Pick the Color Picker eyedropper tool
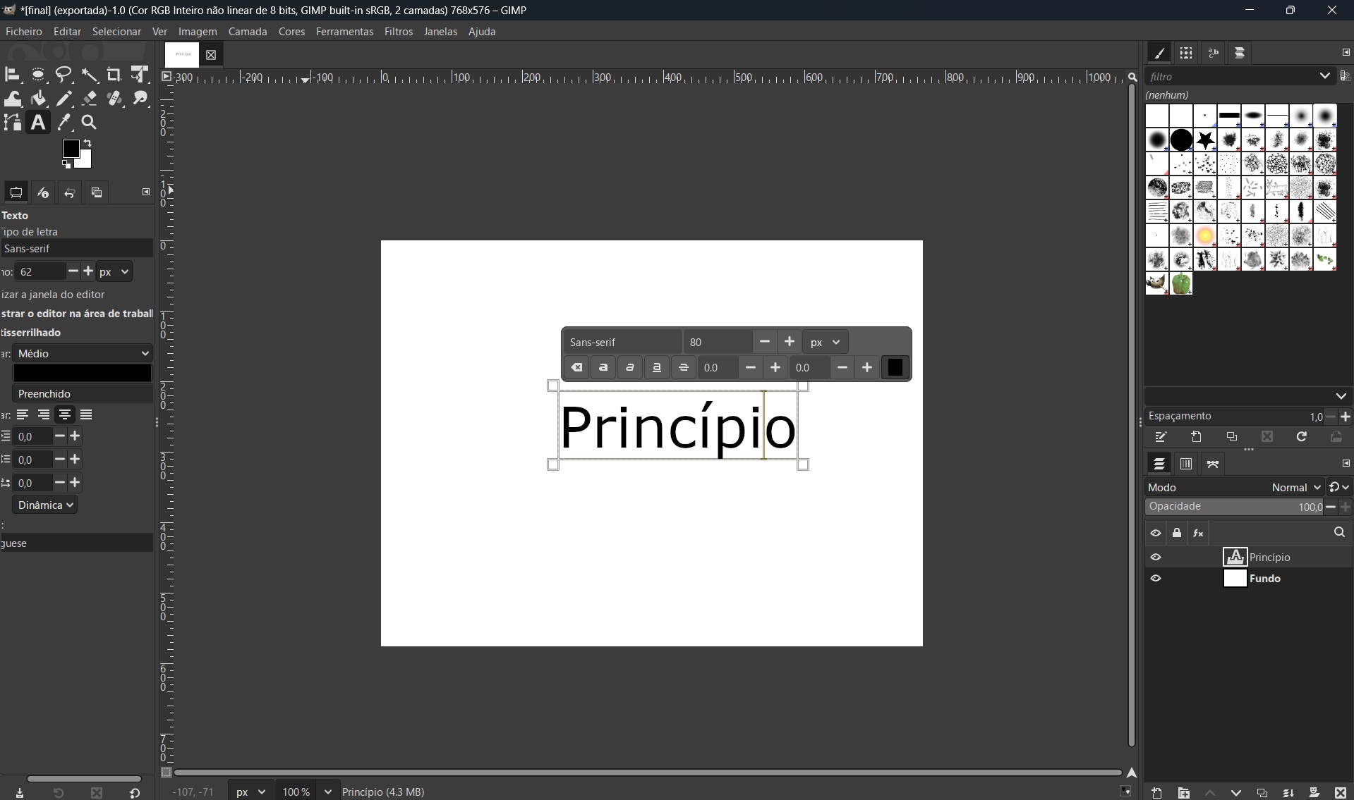Image resolution: width=1354 pixels, height=800 pixels. [65, 123]
